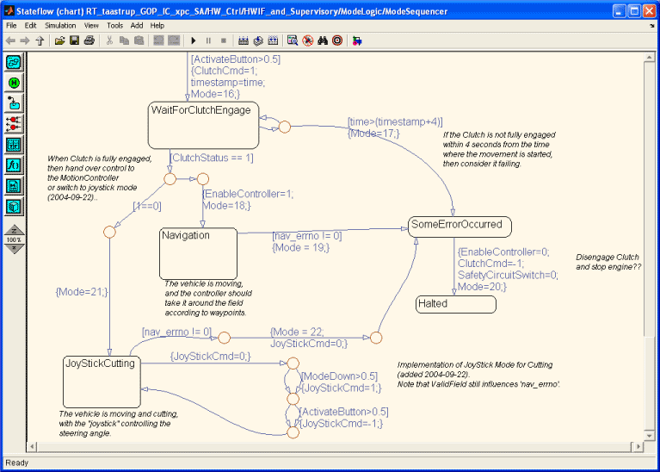Open the View menu
The height and width of the screenshot is (472, 660).
[x=91, y=26]
